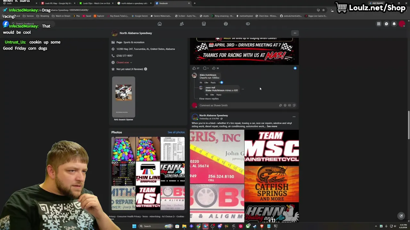Like Blake Hutchinson's comment

tap(206, 82)
